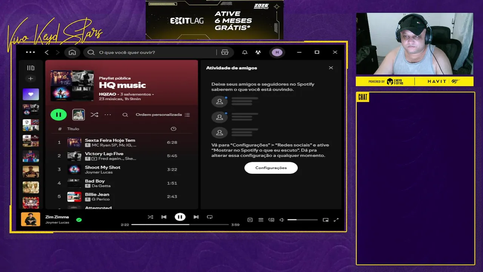Open the notifications bell
This screenshot has width=483, height=272.
click(x=245, y=52)
